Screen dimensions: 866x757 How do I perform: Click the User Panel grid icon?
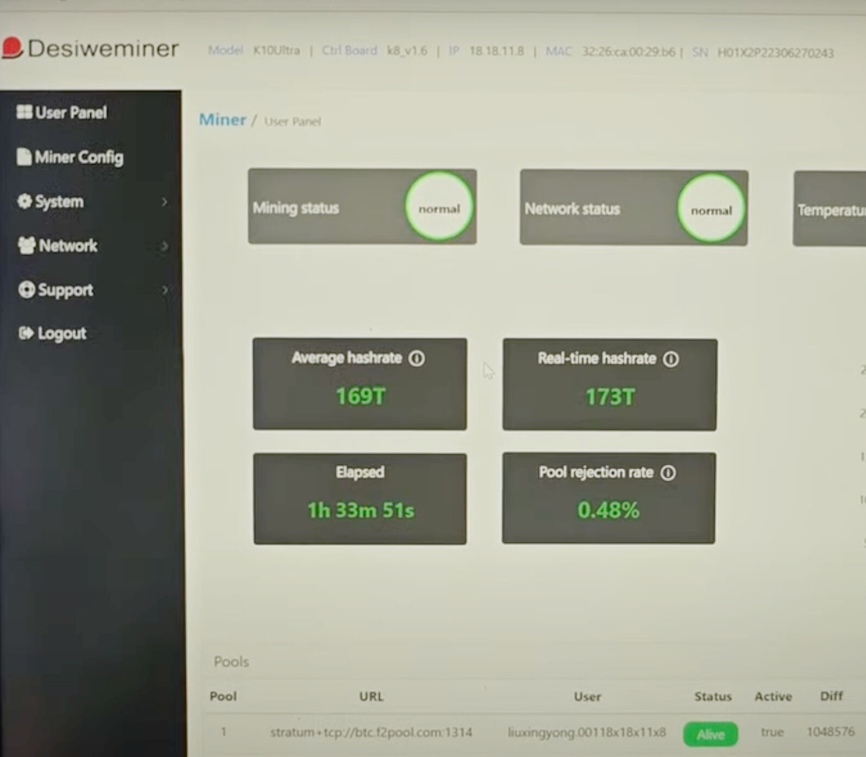point(24,112)
